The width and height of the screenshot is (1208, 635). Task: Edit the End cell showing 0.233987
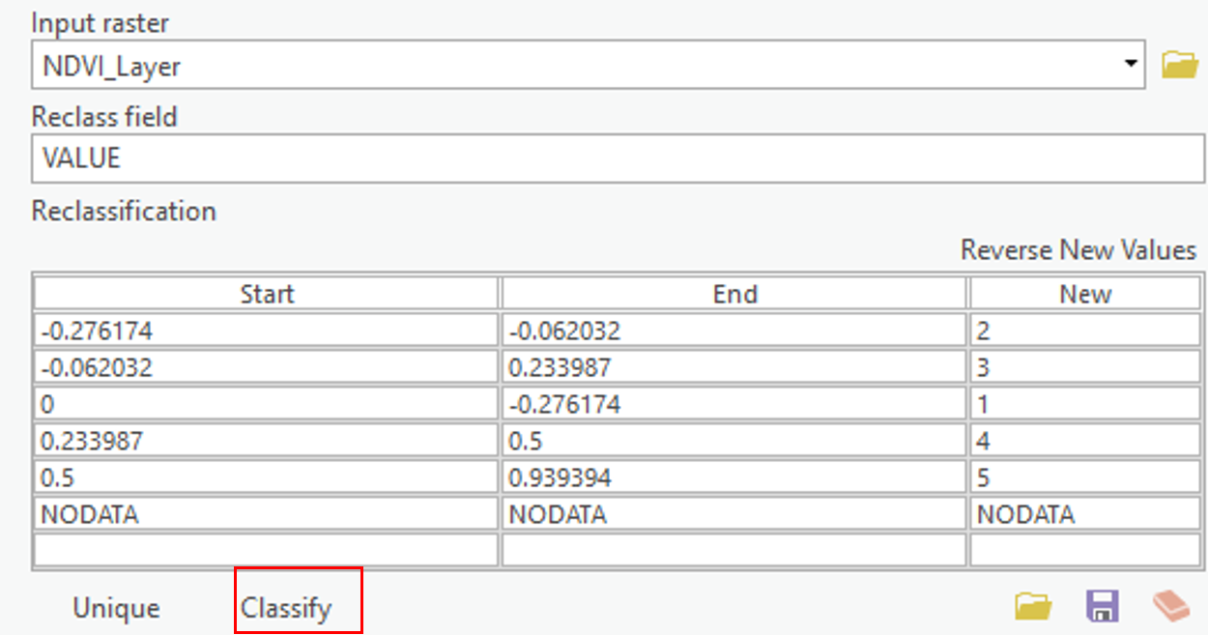tap(734, 368)
